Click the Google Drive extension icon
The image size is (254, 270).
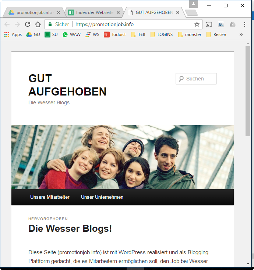coord(233,25)
